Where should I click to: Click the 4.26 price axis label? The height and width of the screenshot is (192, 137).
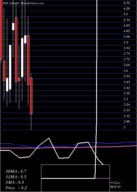tap(127, 9)
